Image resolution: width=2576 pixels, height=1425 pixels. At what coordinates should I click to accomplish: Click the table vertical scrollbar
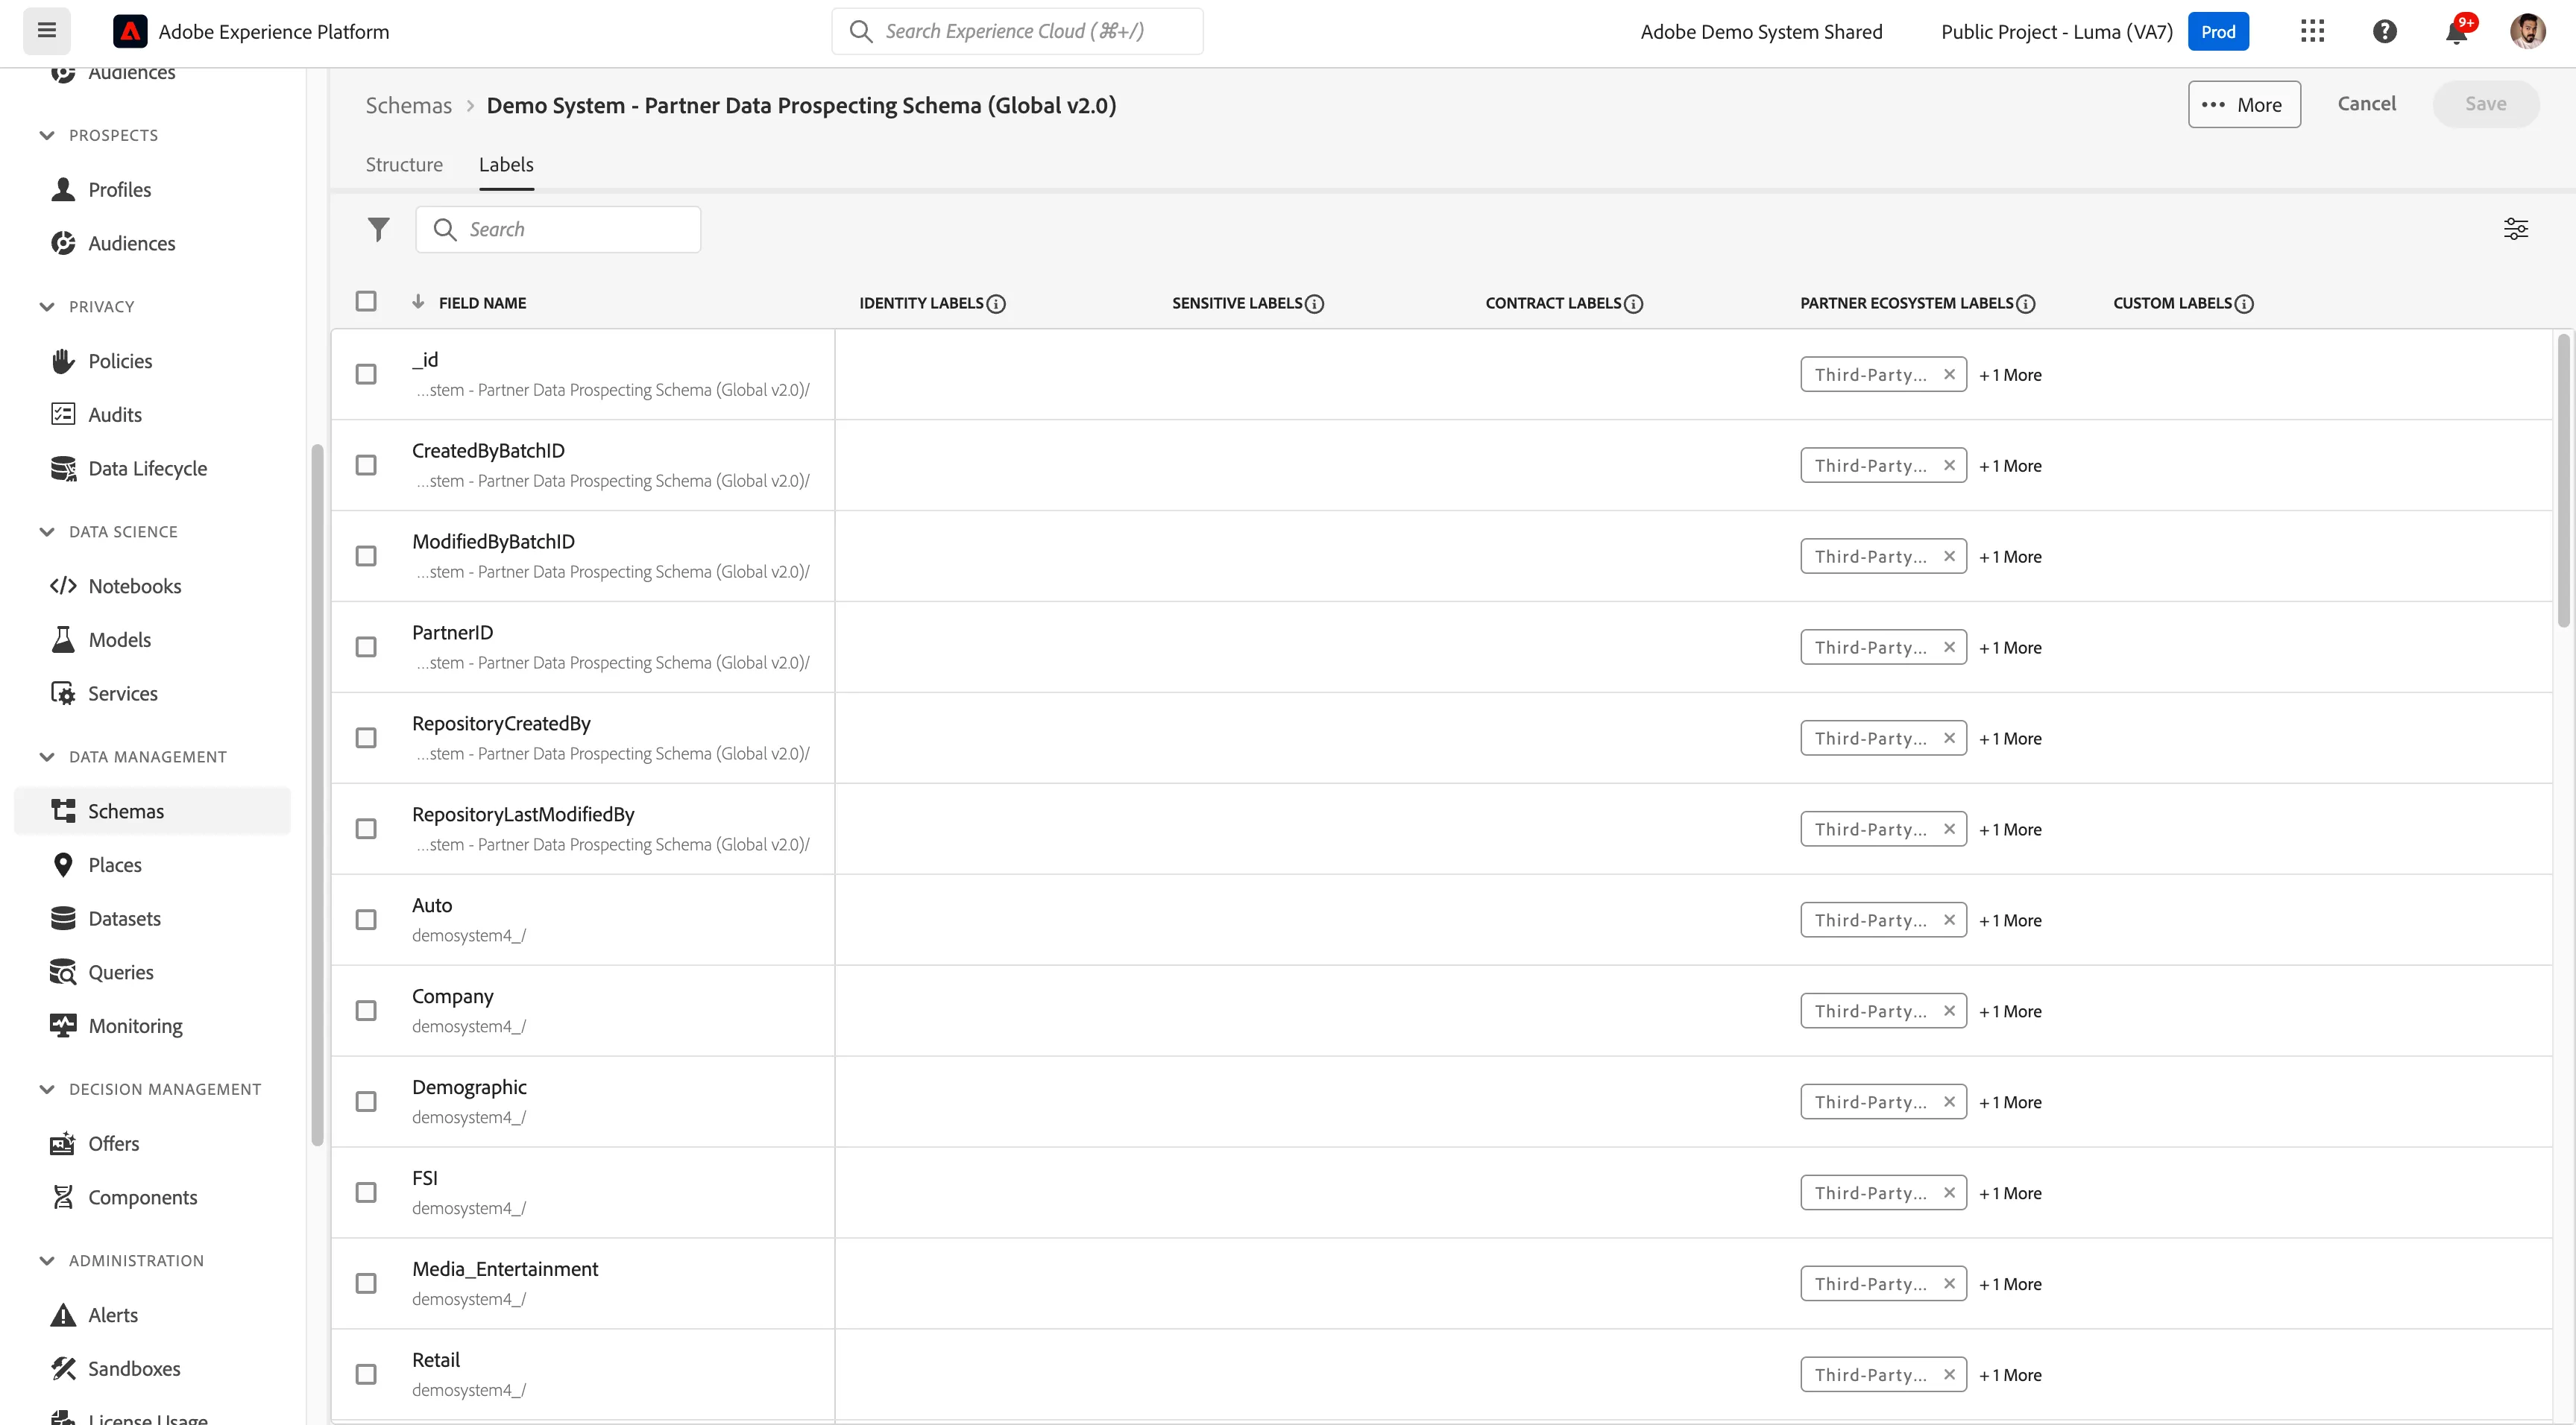(x=2563, y=480)
